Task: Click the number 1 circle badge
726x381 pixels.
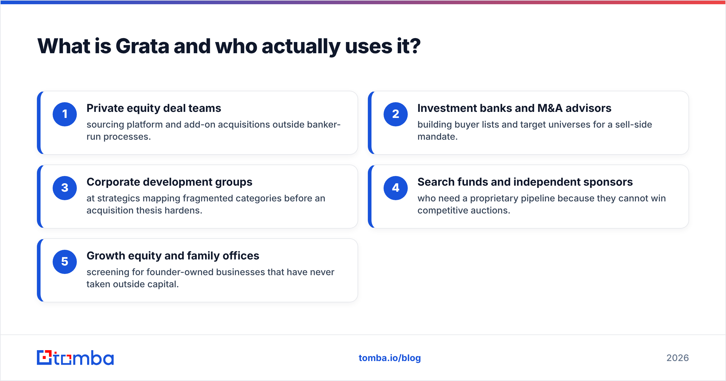Action: point(65,114)
